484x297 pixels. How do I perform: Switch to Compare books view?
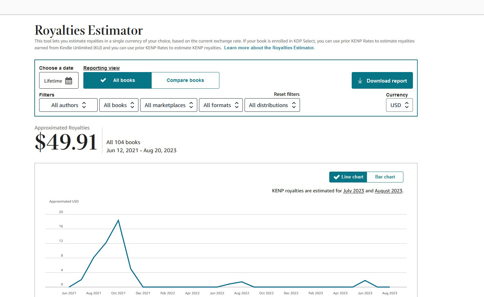click(185, 81)
